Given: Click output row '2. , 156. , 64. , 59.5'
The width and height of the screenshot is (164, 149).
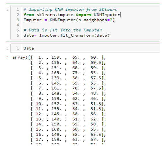Looking at the screenshot, I should point(68,63).
